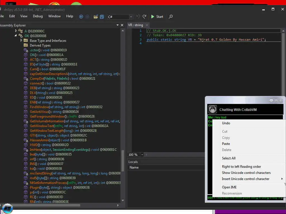This screenshot has height=214, width=286.
Task: Save all with the floppy disk icon
Action: 102,17
